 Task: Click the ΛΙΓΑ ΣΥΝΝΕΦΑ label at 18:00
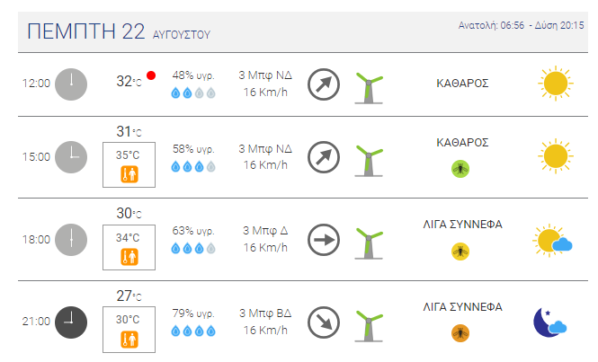462,225
